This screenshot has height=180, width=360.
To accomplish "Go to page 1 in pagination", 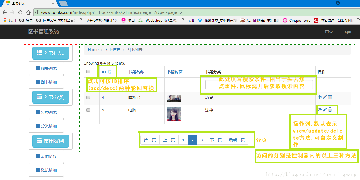I will (183, 140).
